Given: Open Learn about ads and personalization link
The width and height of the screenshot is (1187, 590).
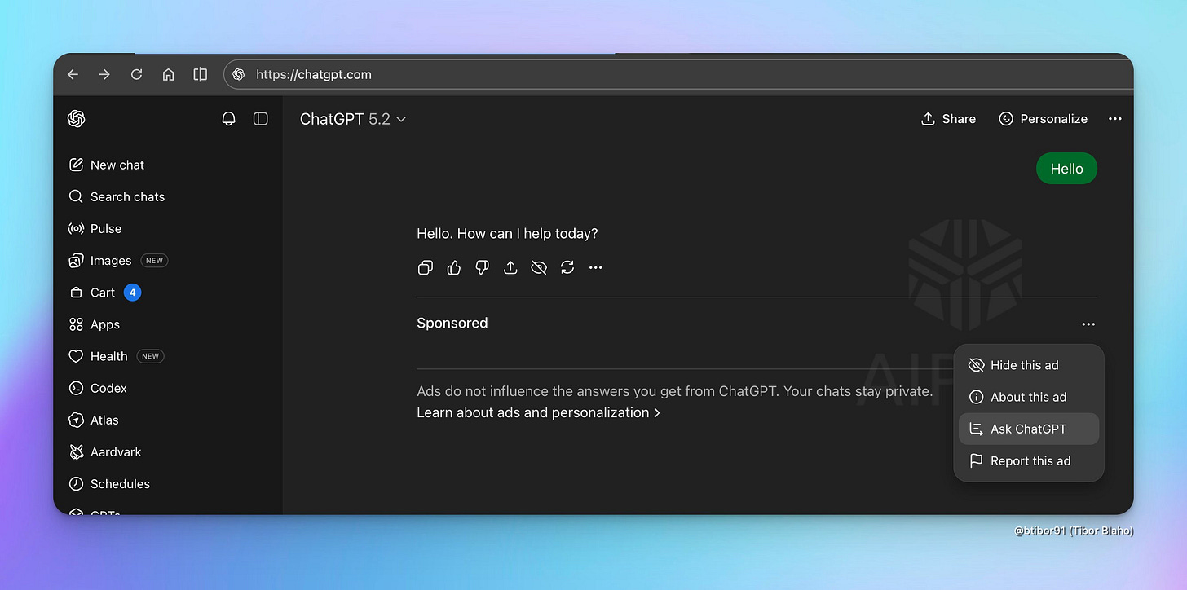Looking at the screenshot, I should click(x=538, y=412).
